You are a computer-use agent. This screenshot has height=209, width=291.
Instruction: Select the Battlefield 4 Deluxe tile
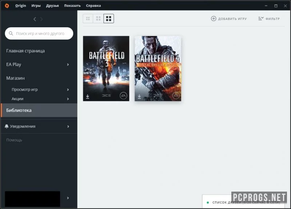click(x=158, y=69)
